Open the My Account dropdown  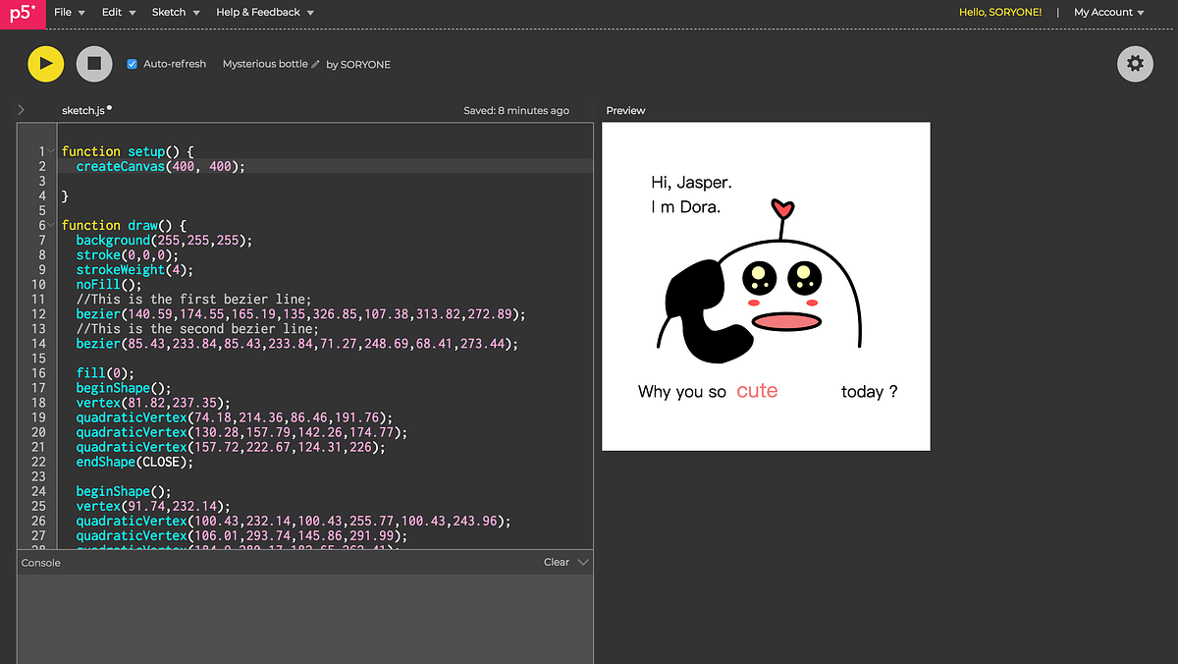(x=1103, y=13)
